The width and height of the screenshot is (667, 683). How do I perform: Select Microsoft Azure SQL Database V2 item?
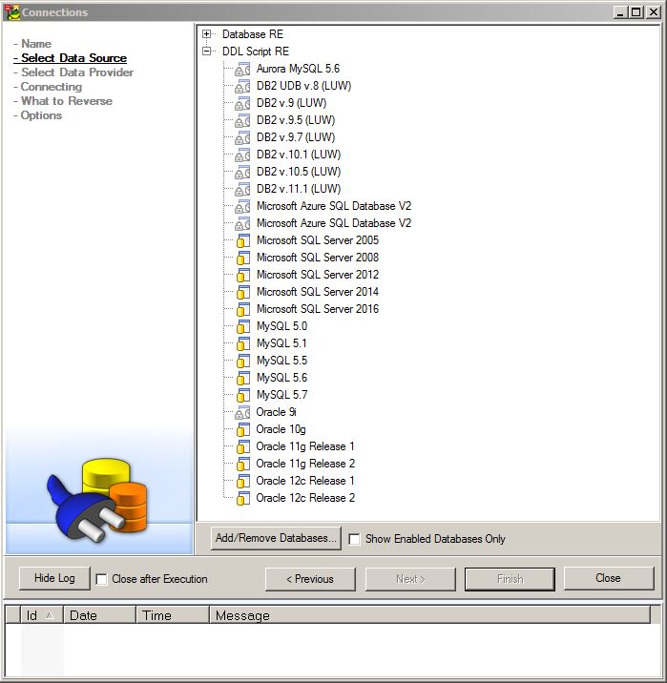(333, 206)
